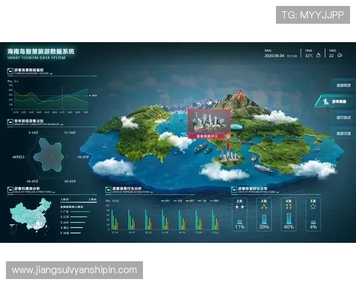Select the 5-10岁 radar axis label
356x285 pixels.
tap(33, 132)
